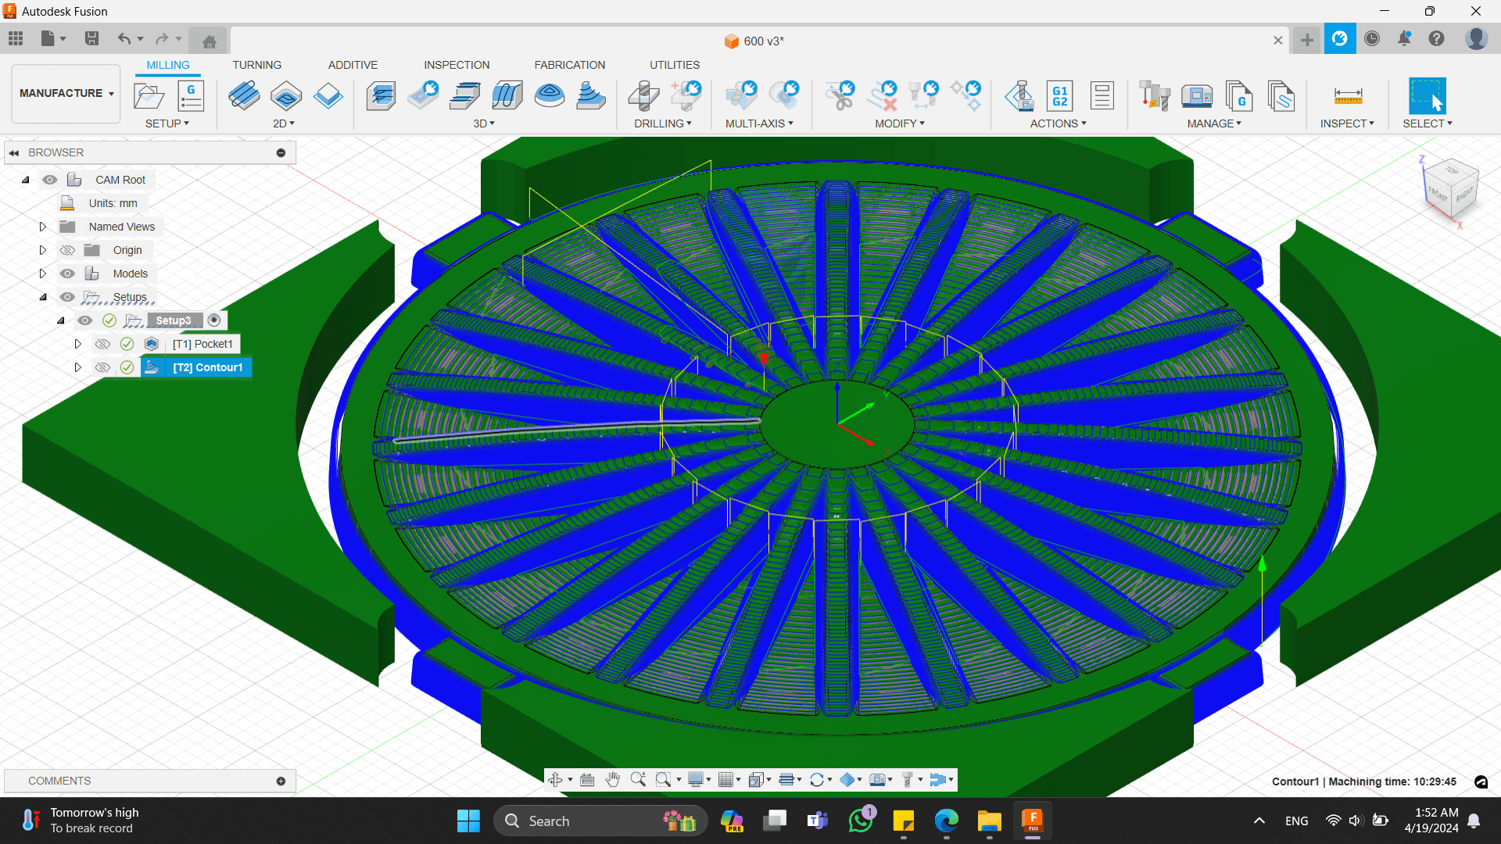1501x844 pixels.
Task: Switch to the UTILITIES tab
Action: [x=675, y=65]
